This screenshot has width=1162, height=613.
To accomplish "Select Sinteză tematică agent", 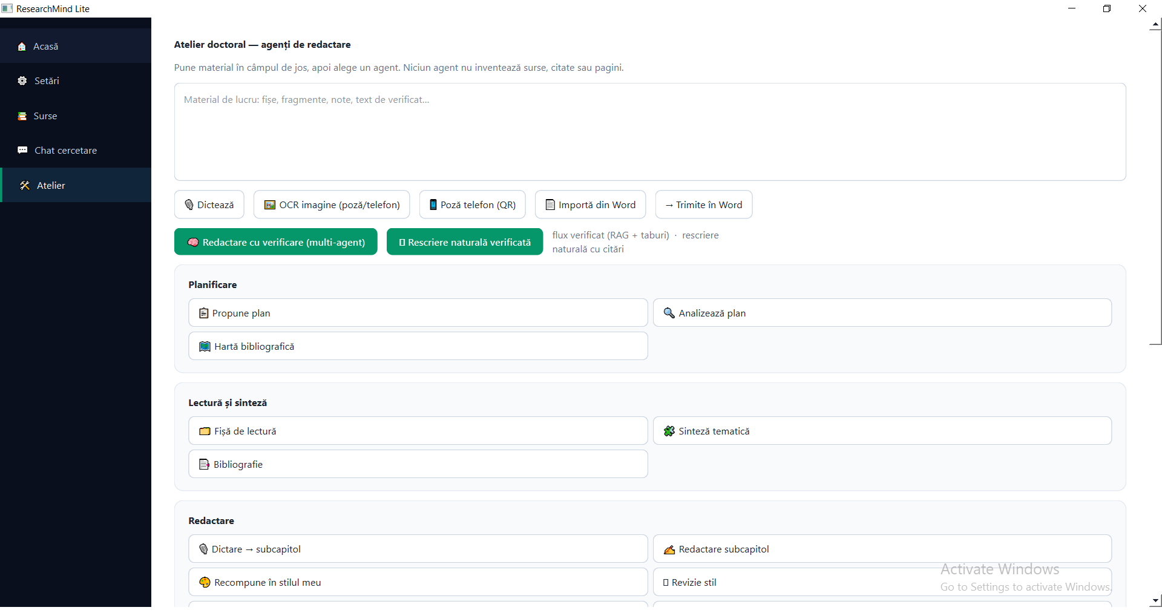I will click(882, 431).
